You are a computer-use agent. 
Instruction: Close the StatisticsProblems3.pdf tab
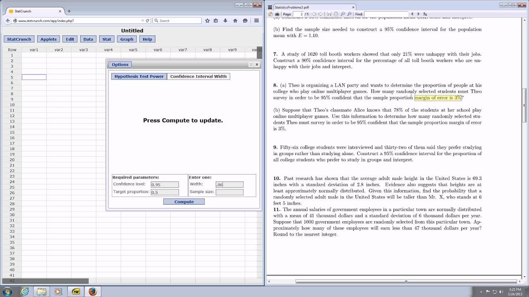coord(353,7)
